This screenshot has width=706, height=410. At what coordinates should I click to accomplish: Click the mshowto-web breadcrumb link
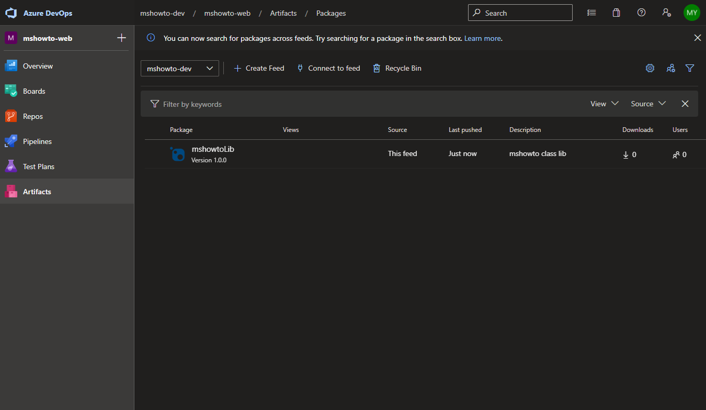(x=227, y=13)
